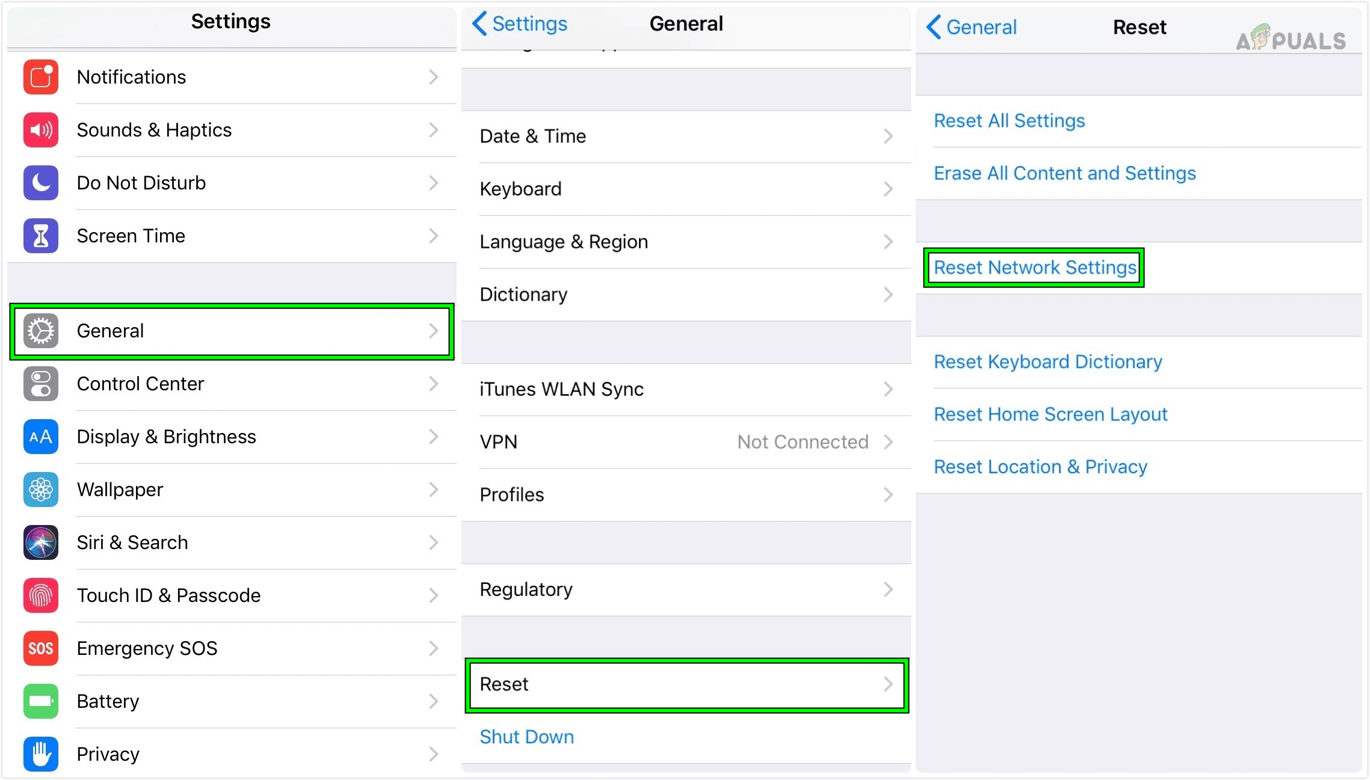Screen dimensions: 1370x780
Task: Click Erase All Content and Settings
Action: [x=1065, y=173]
